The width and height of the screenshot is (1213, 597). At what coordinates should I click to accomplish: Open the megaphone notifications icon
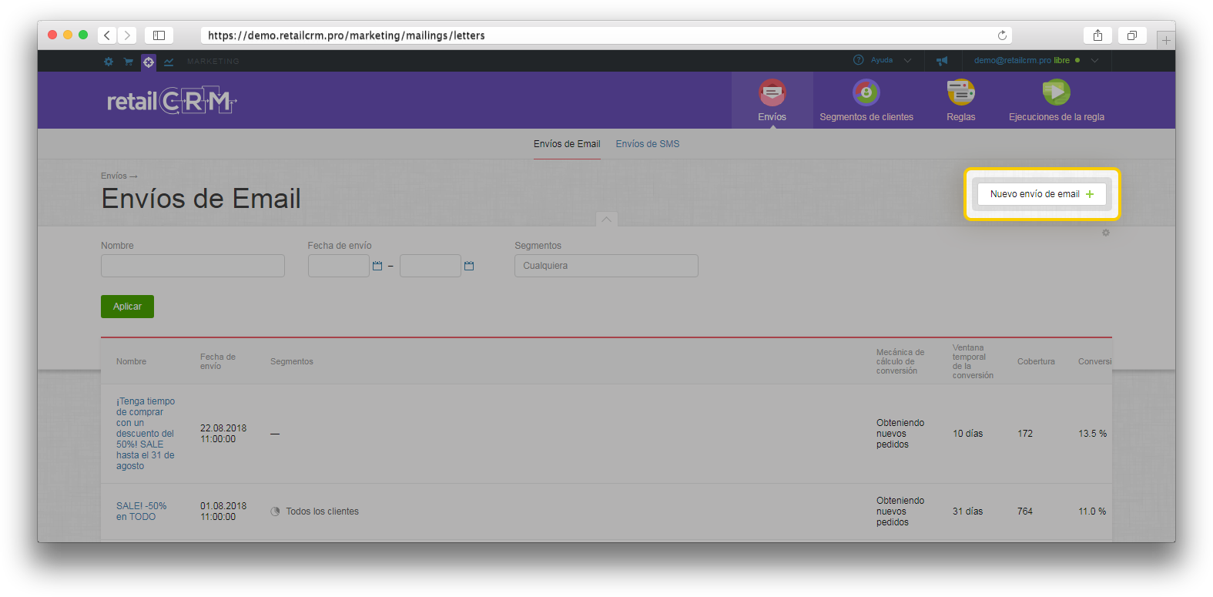(x=942, y=61)
